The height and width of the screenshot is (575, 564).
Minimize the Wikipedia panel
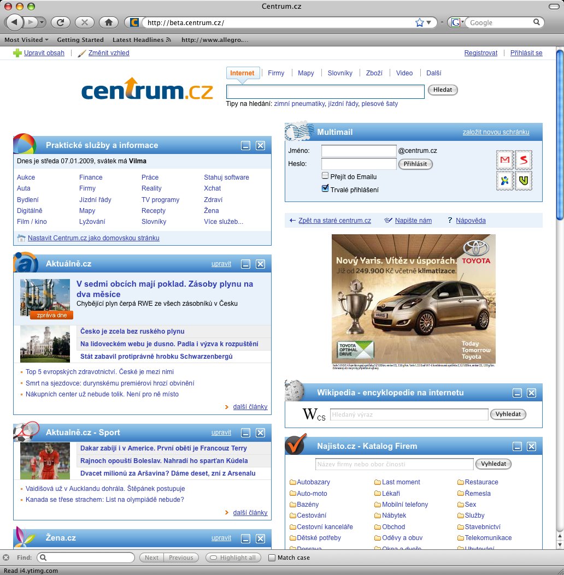pos(517,393)
